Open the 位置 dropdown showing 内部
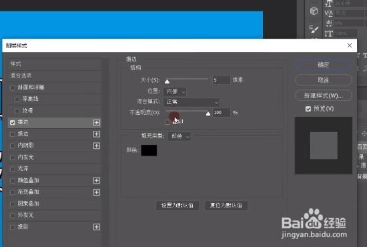The image size is (367, 247). (x=175, y=91)
